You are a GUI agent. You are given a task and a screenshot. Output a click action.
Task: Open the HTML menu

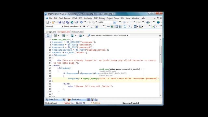tap(74, 18)
